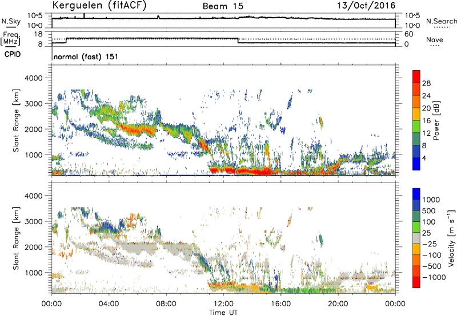Click the Time UT axis label
This screenshot has width=457, height=316.
click(223, 312)
